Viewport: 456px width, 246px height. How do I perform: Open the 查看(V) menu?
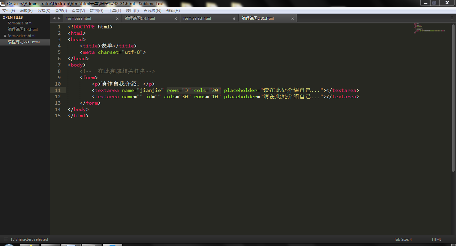pos(78,11)
